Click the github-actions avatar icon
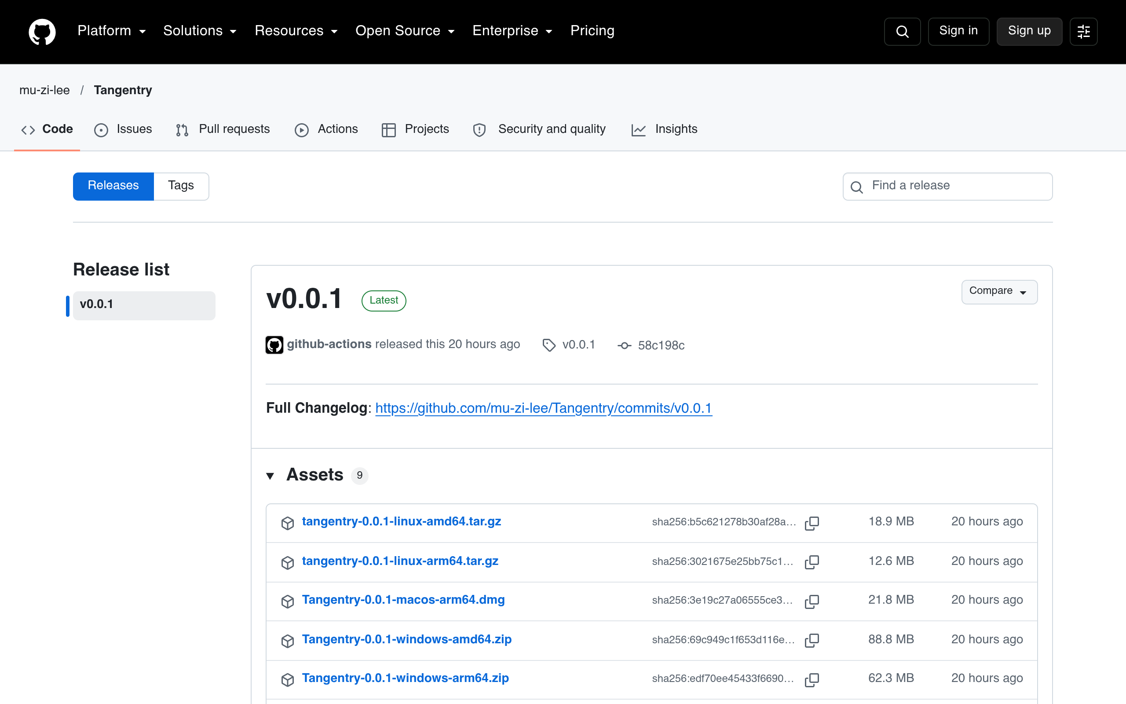Image resolution: width=1126 pixels, height=704 pixels. pos(274,345)
